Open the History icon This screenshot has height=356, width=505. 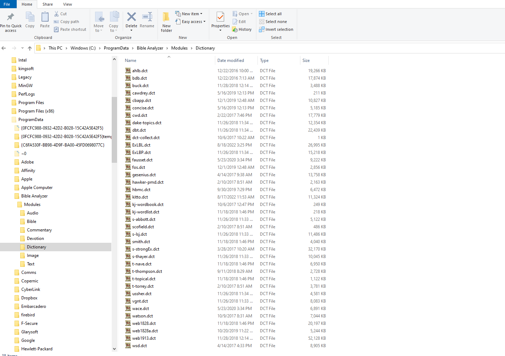pyautogui.click(x=235, y=29)
